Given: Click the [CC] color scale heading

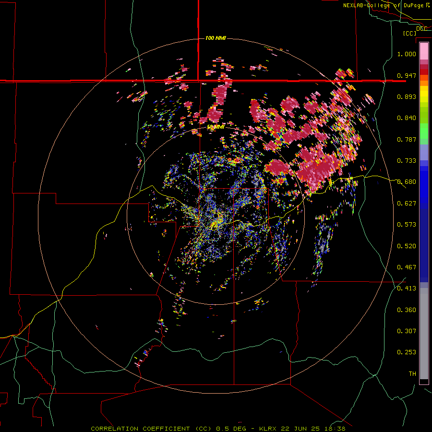Looking at the screenshot, I should tap(409, 33).
